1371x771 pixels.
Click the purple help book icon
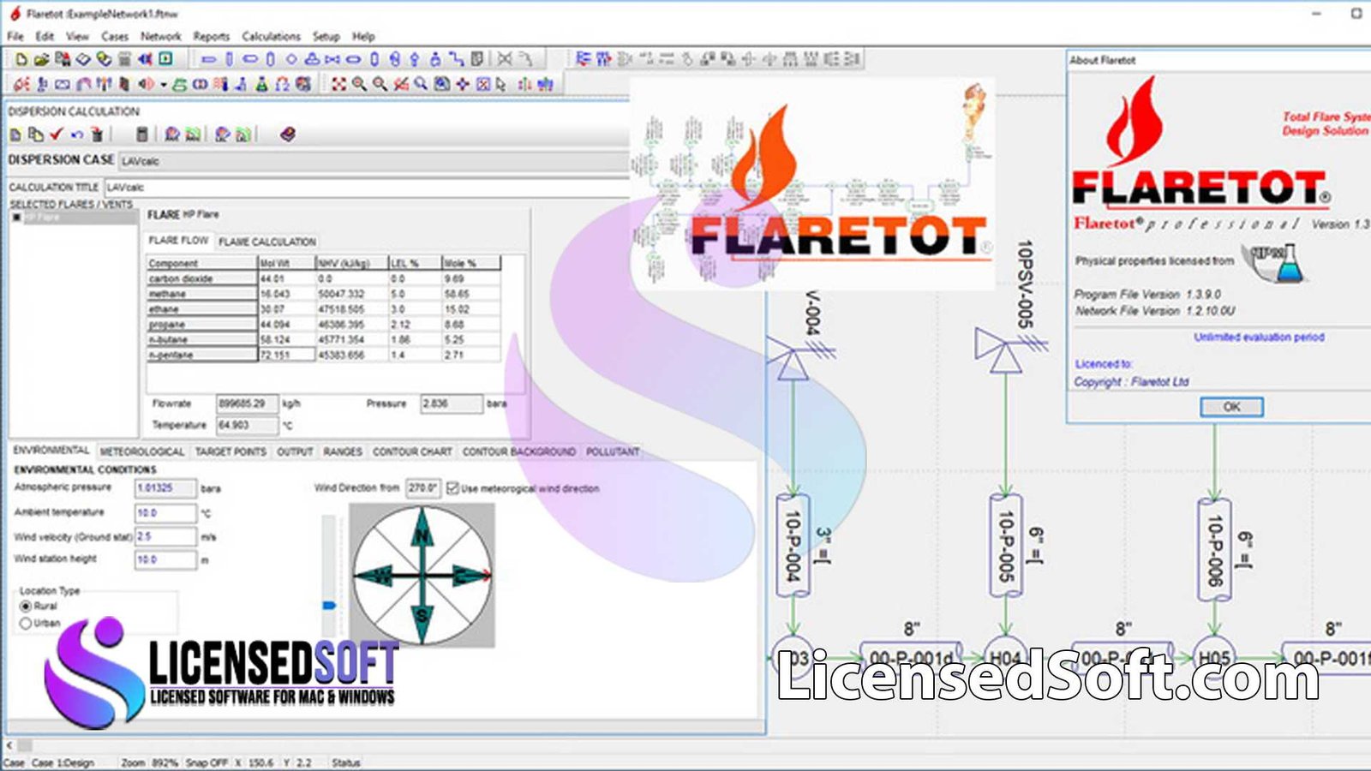(x=288, y=134)
